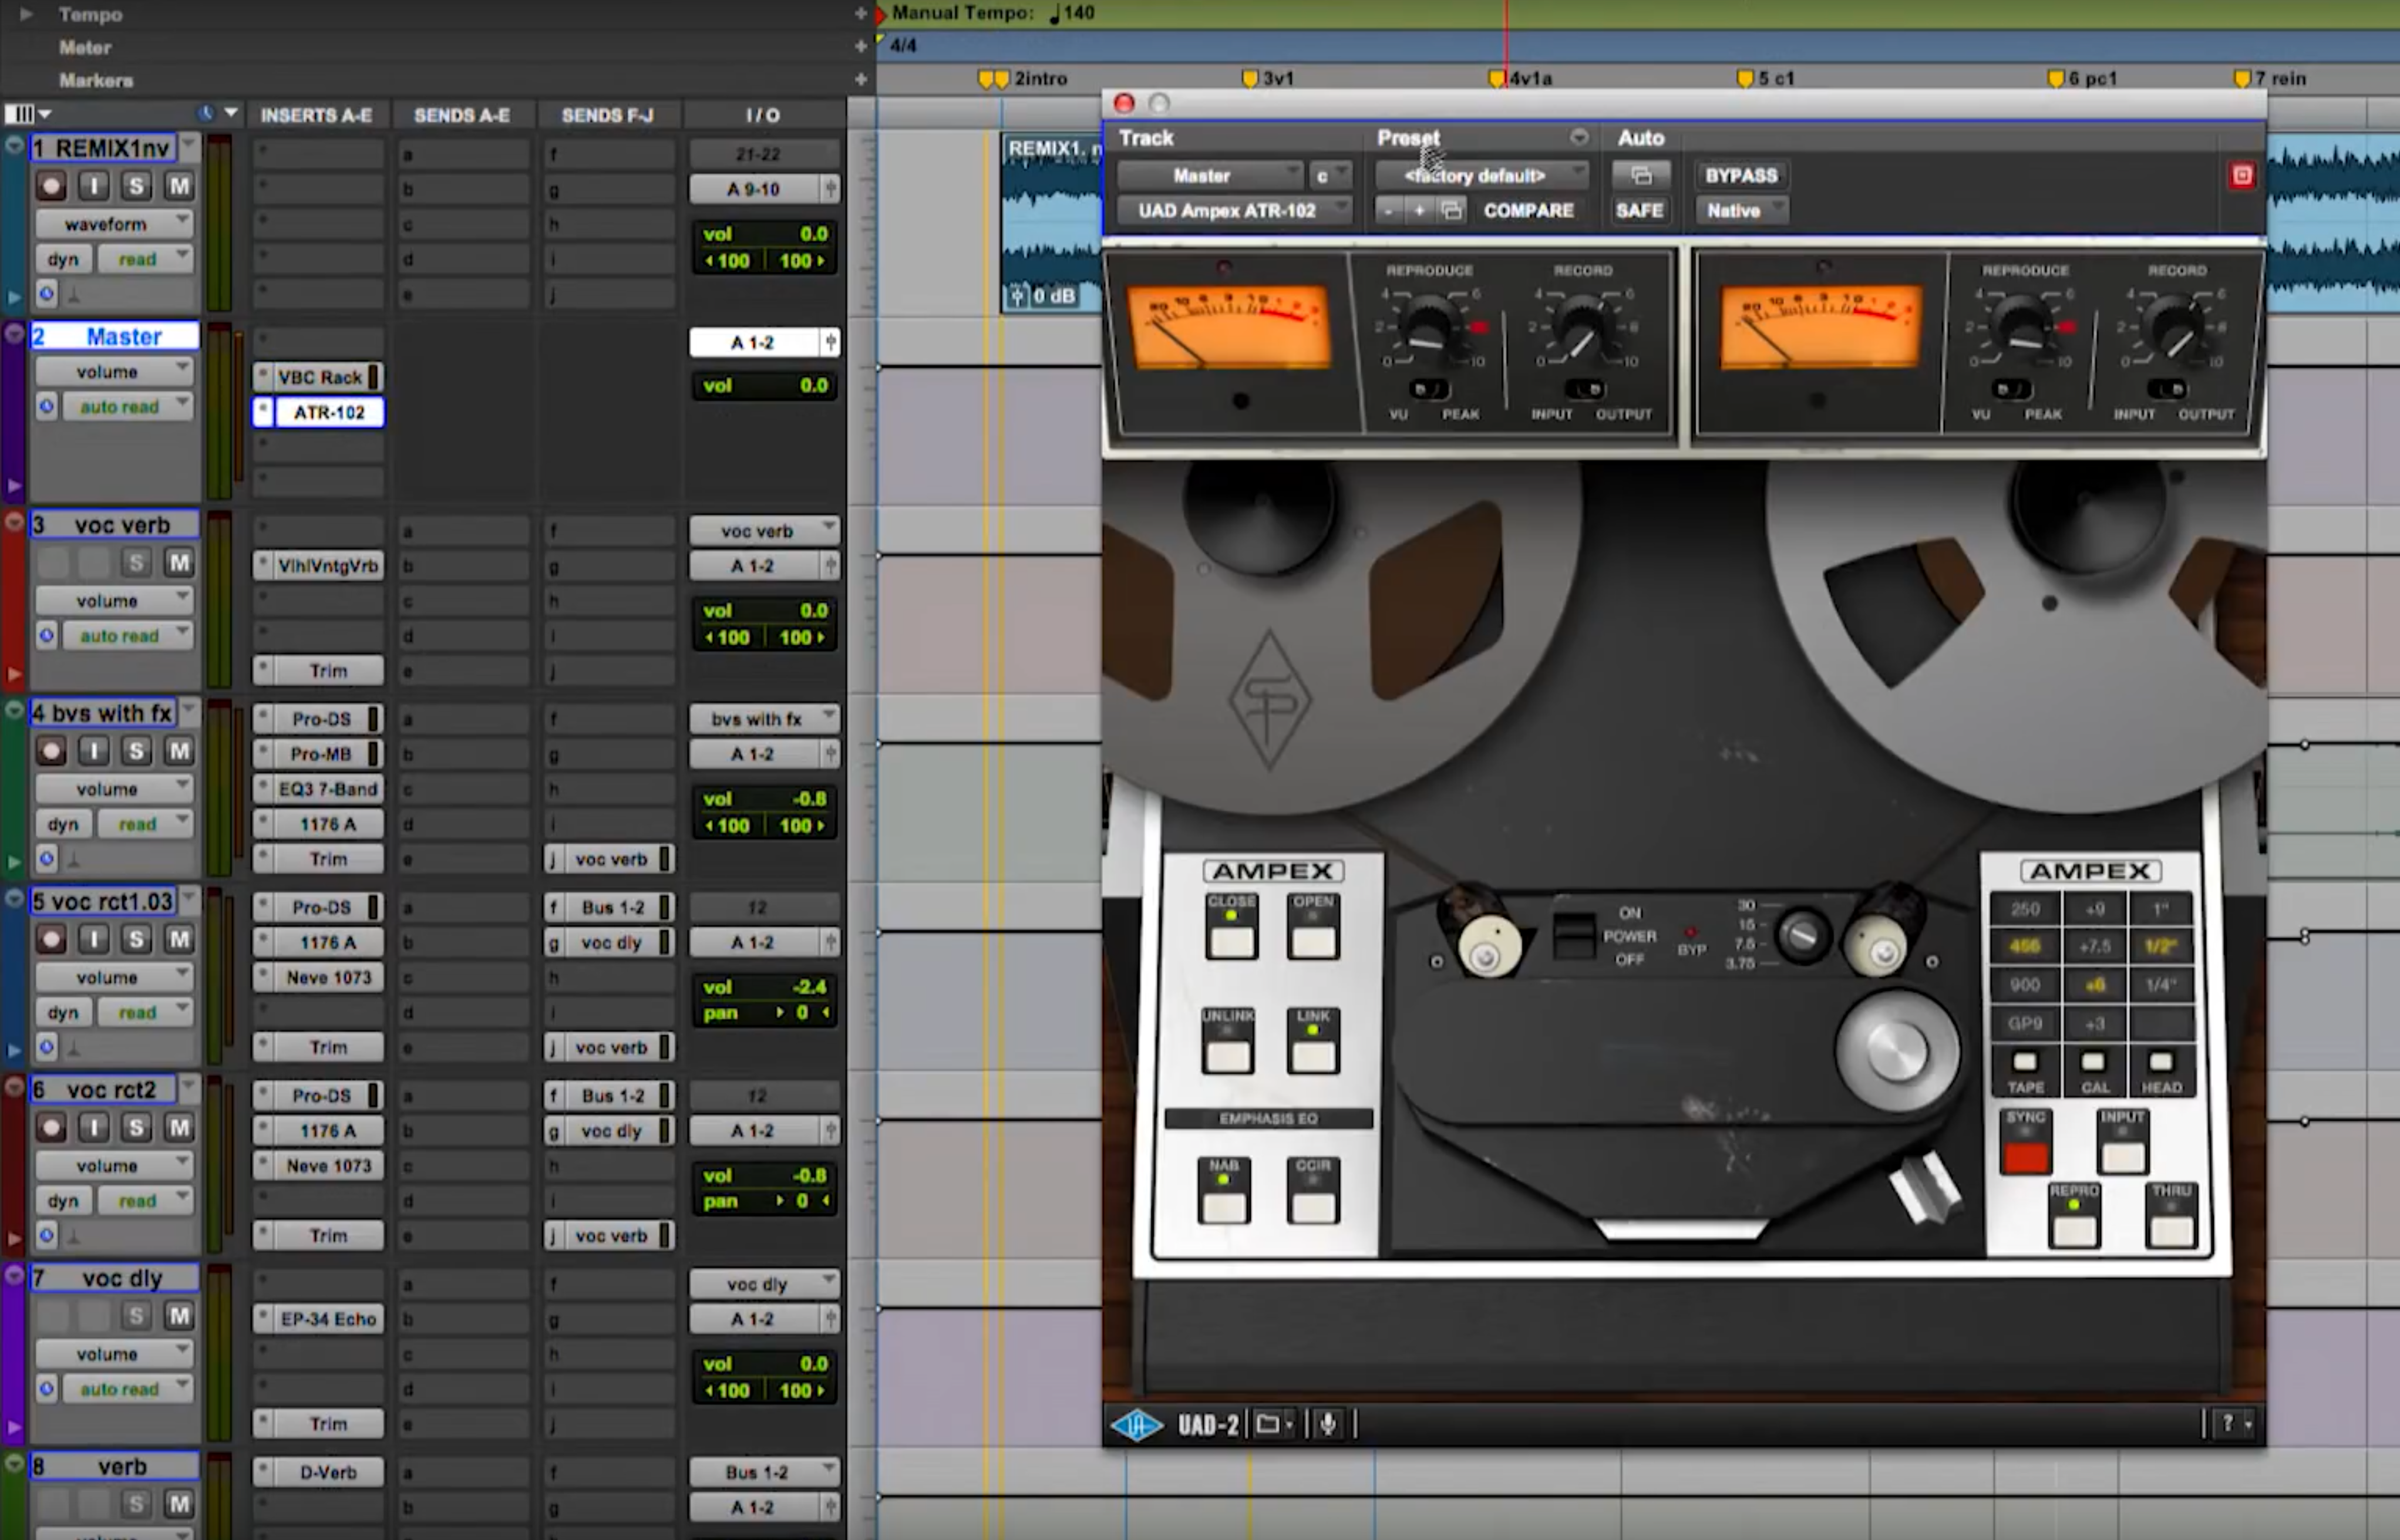Add a marker with Markers plus button

(x=860, y=79)
